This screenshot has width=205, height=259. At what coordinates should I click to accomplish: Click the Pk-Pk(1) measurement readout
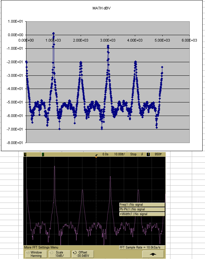coord(141,209)
